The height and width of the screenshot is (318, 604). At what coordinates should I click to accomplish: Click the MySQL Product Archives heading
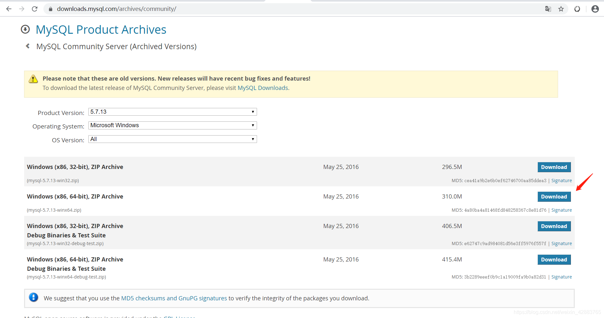[101, 30]
